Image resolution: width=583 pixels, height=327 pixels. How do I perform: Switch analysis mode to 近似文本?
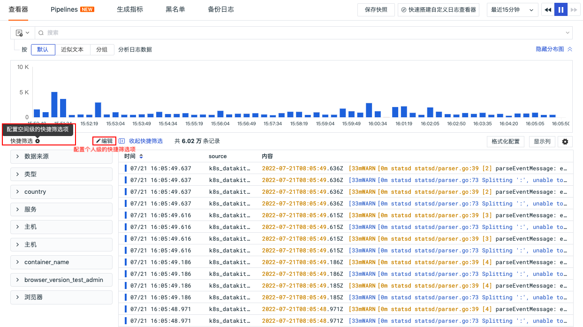click(x=72, y=49)
